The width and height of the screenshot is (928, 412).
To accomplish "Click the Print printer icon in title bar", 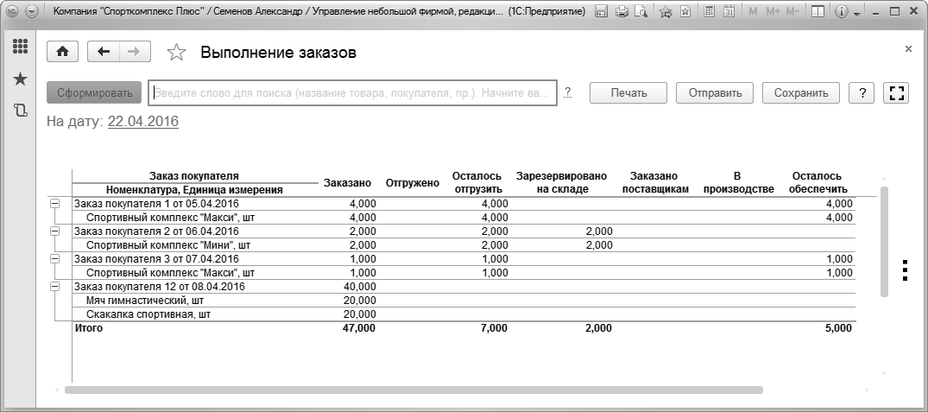I will [621, 11].
